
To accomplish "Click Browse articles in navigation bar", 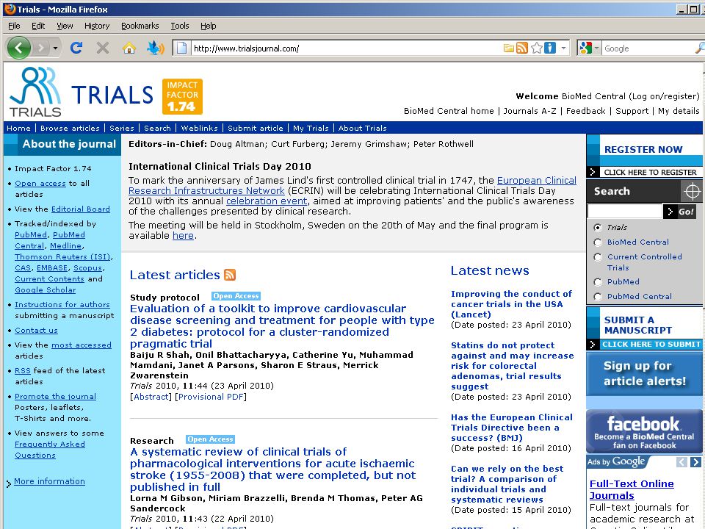I will [x=70, y=128].
